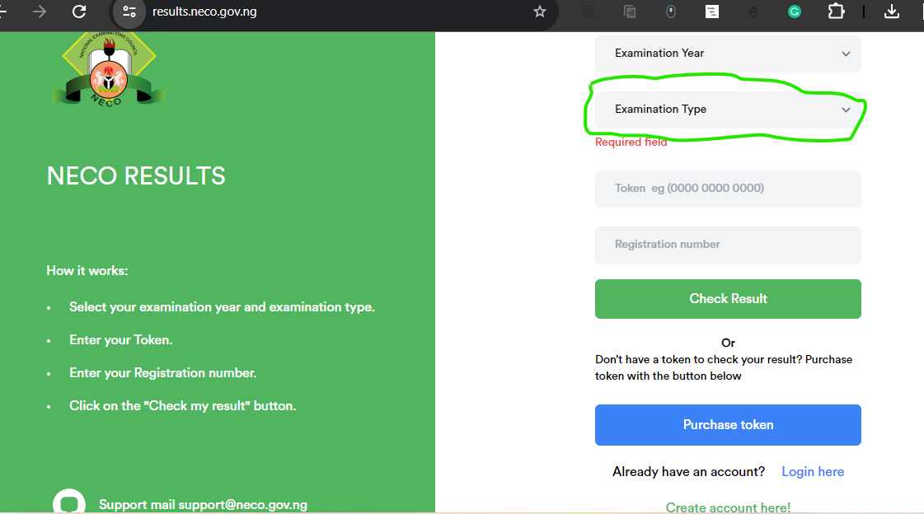Click the blue Purchase token button
924x514 pixels.
728,425
